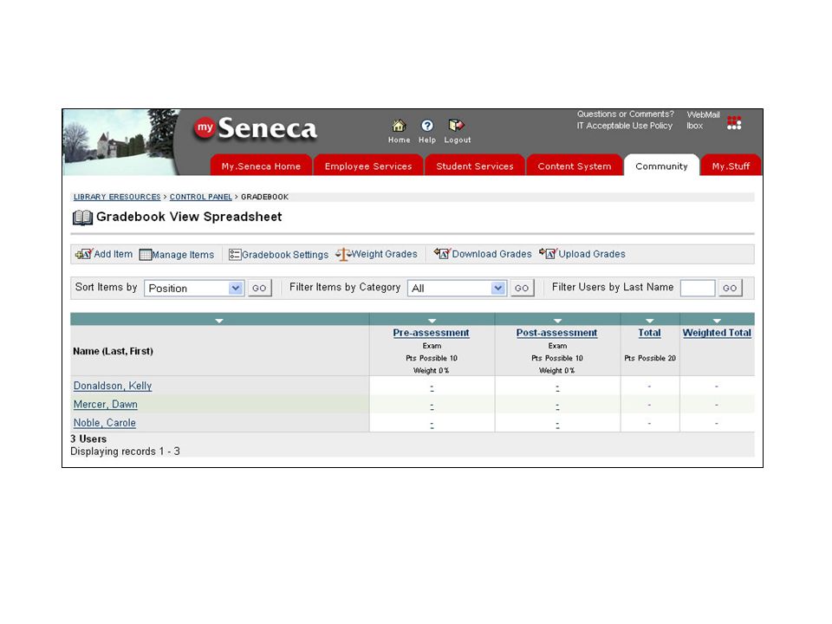Click the Add Item icon
This screenshot has width=832, height=624.
pos(84,254)
